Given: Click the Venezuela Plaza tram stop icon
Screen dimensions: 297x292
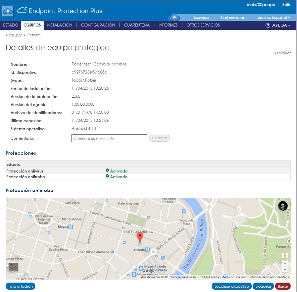Looking at the screenshot, I should click(184, 211).
